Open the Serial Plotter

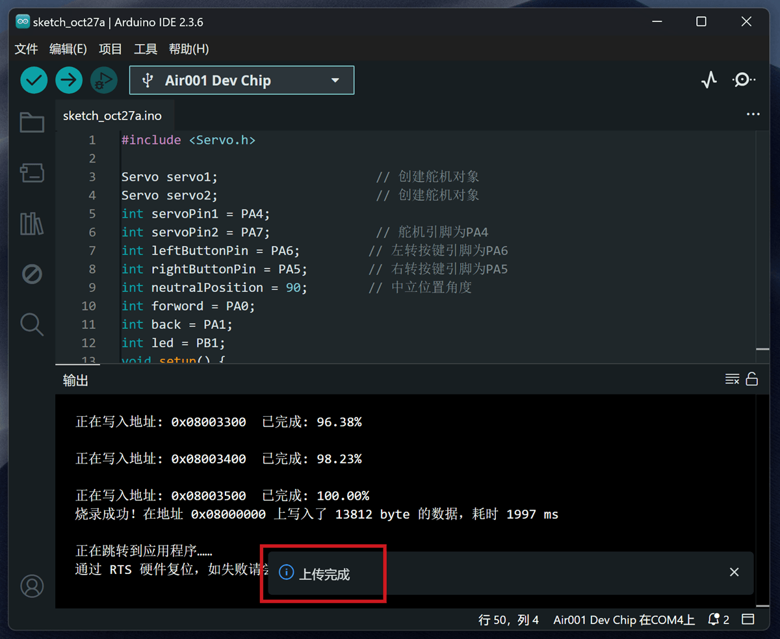pyautogui.click(x=709, y=80)
